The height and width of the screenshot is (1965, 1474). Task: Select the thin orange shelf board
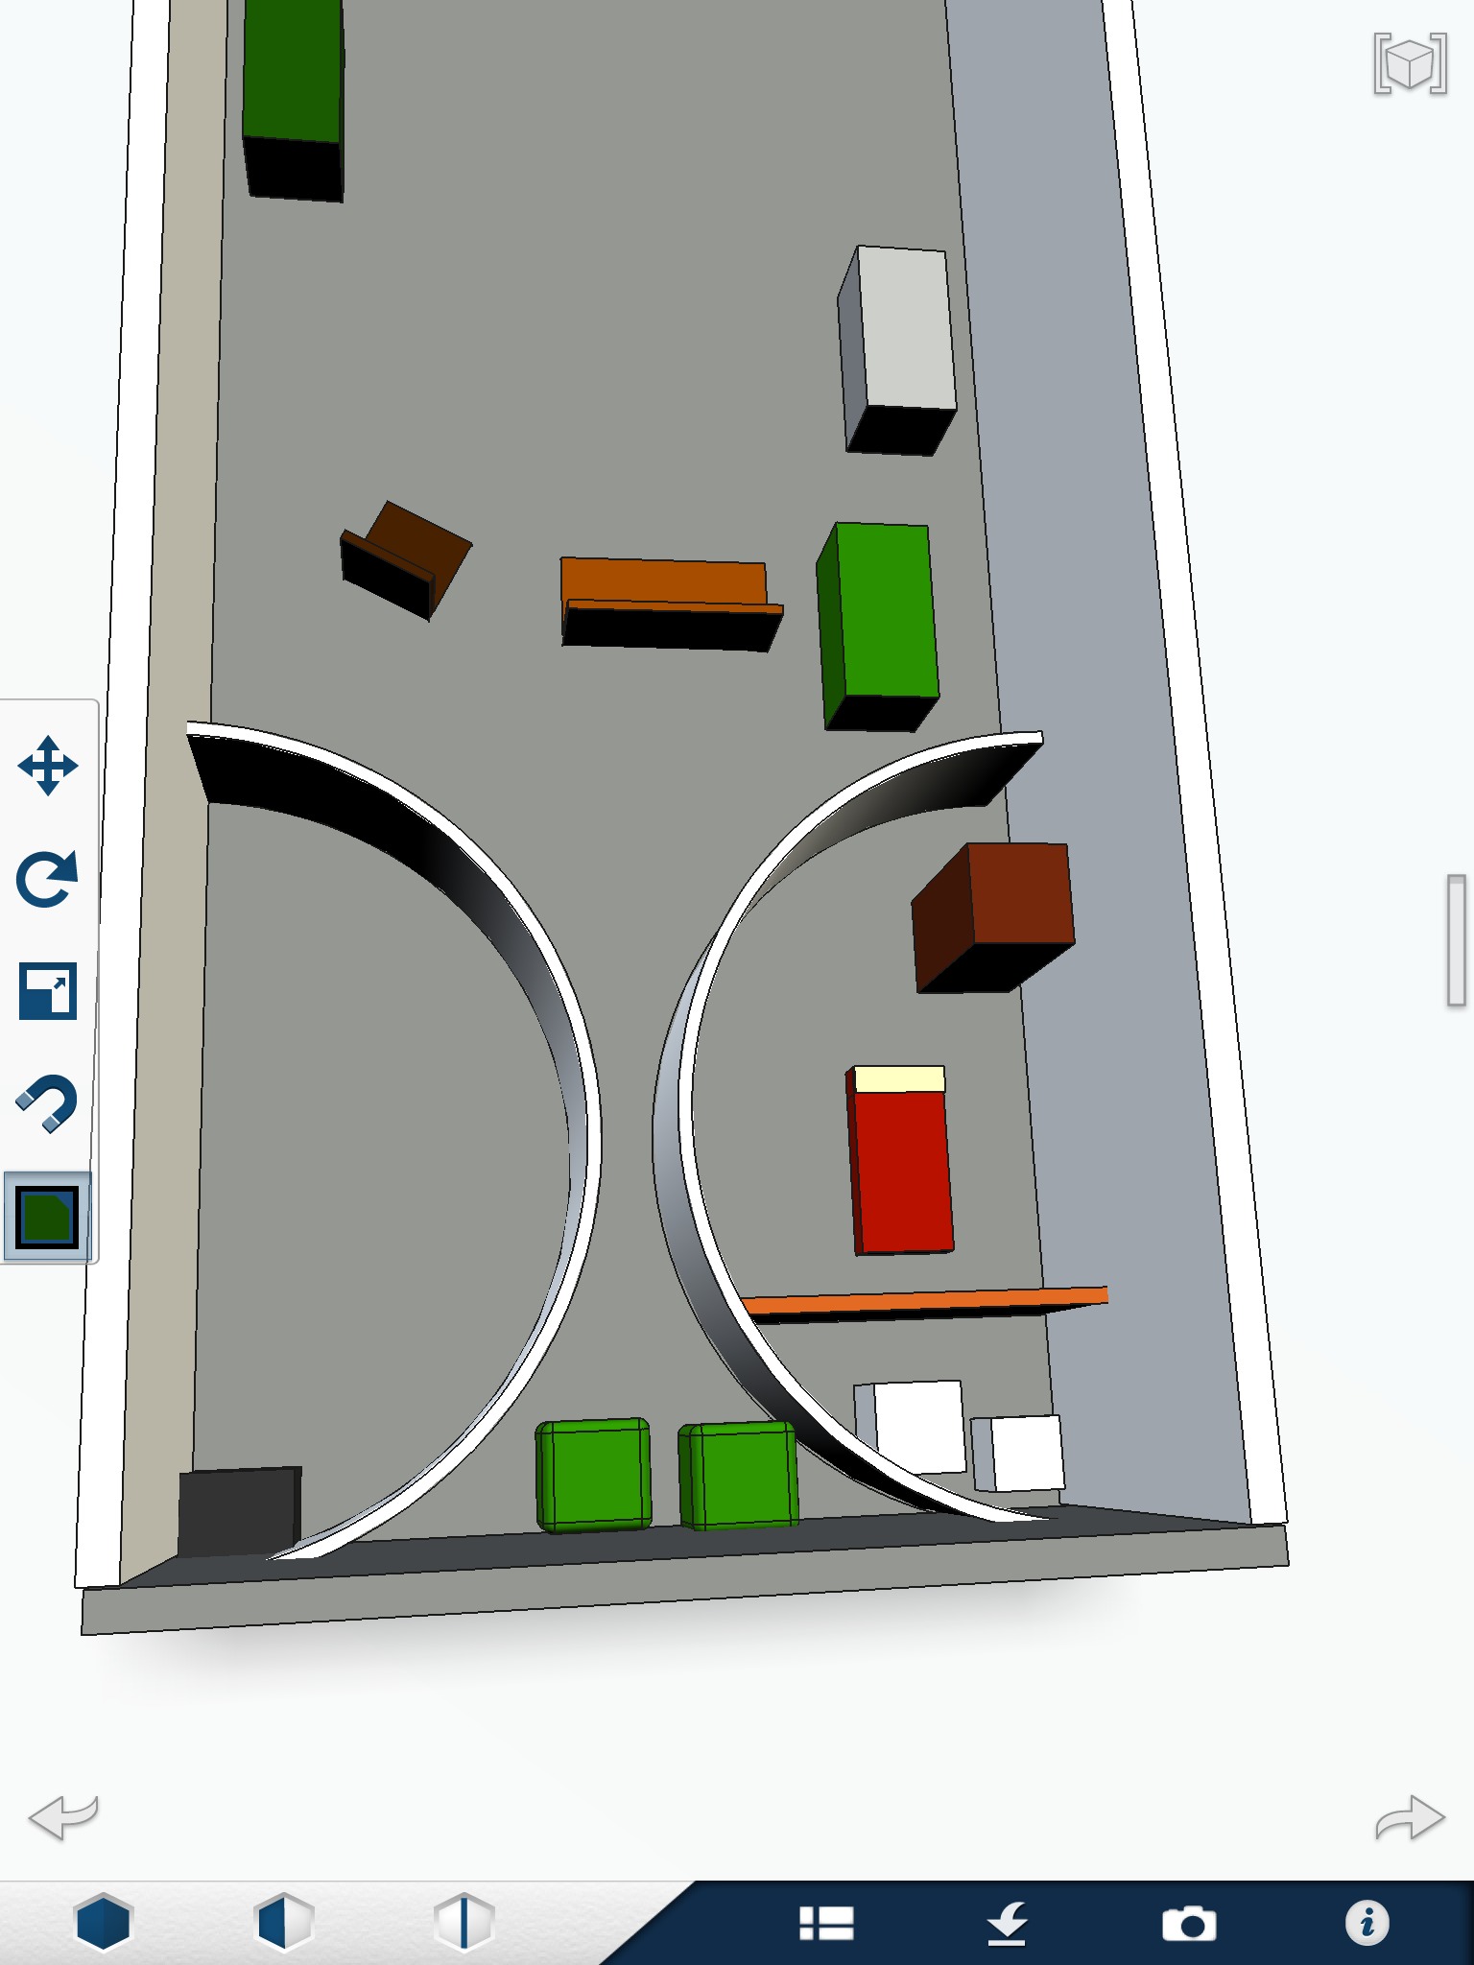[926, 1305]
